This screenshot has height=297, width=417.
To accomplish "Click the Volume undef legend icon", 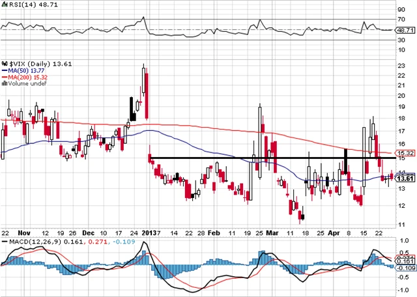I will tap(3, 83).
